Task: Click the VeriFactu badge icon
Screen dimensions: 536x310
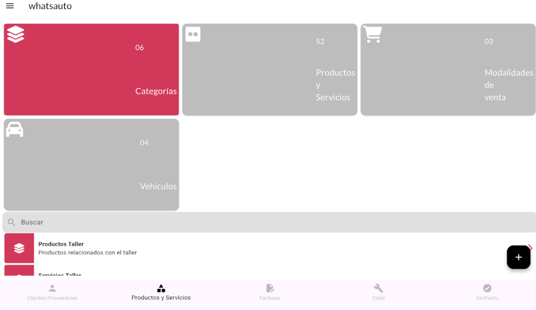Action: (487, 288)
